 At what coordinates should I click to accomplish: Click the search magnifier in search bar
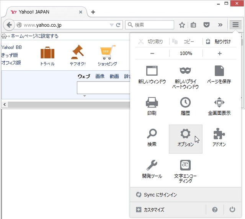130,24
